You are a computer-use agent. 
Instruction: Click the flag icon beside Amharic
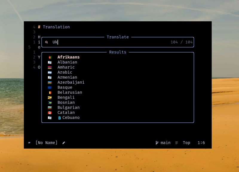(50, 67)
